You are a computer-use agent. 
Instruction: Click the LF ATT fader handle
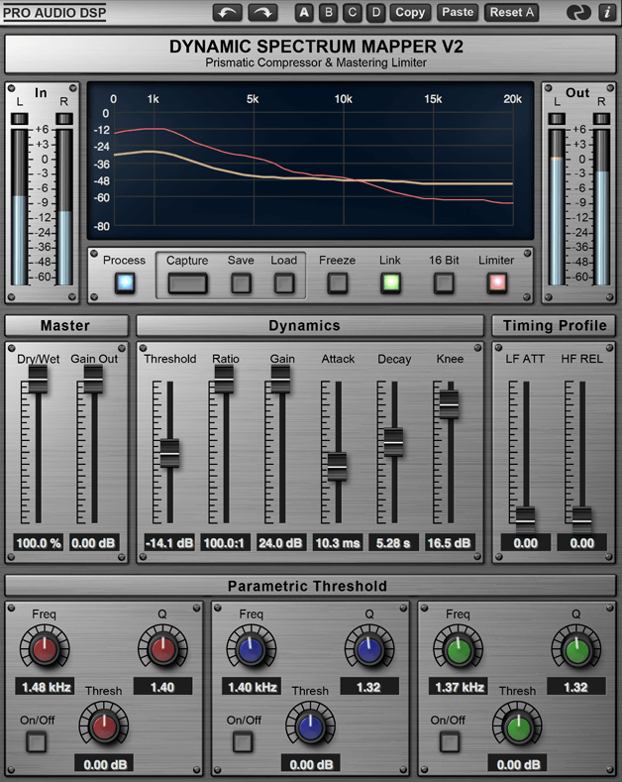coord(525,520)
